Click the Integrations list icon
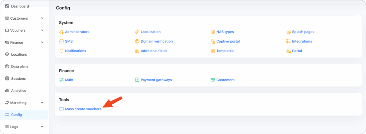This screenshot has height=134, width=366. (x=288, y=41)
